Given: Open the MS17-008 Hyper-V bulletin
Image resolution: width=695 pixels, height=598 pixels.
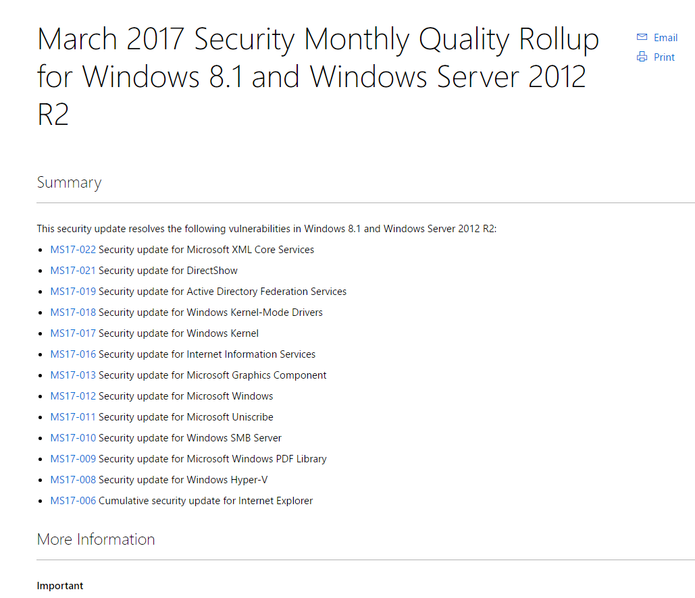Looking at the screenshot, I should 73,480.
